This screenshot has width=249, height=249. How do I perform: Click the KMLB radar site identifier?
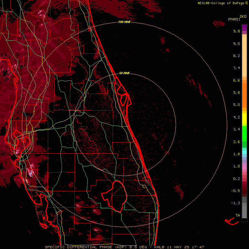pos(159,247)
